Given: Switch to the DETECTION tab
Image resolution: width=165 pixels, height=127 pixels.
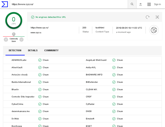Looking at the screenshot, I should [x=15, y=51].
